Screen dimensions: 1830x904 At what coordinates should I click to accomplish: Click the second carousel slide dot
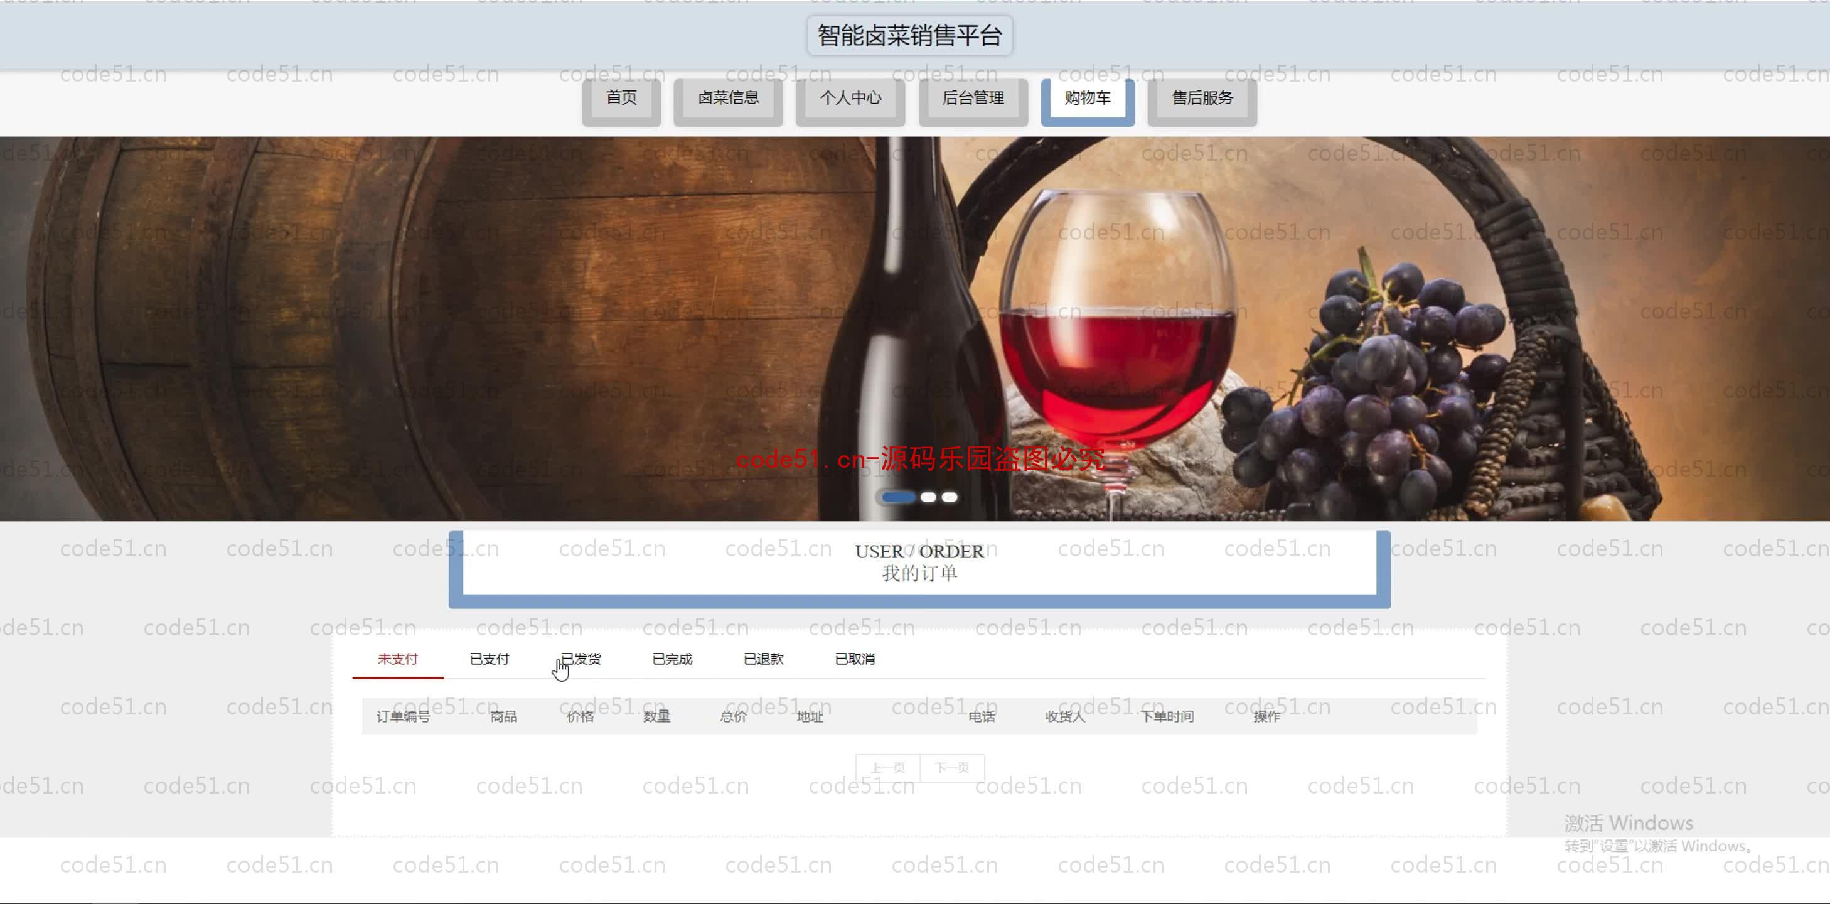(x=930, y=497)
